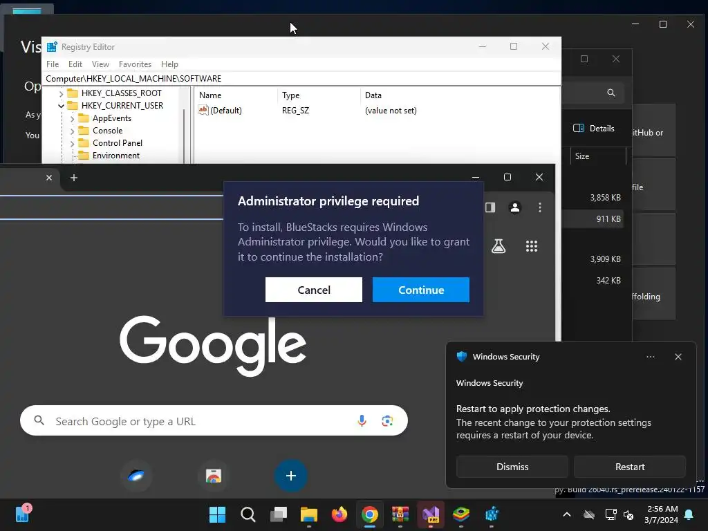Toggle the Details pane in File Explorer

click(594, 128)
